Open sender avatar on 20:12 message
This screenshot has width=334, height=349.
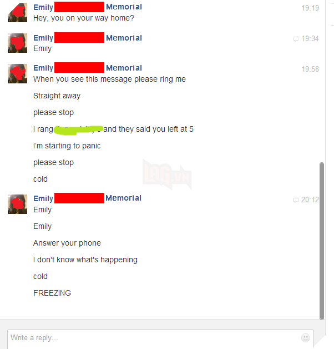point(17,205)
